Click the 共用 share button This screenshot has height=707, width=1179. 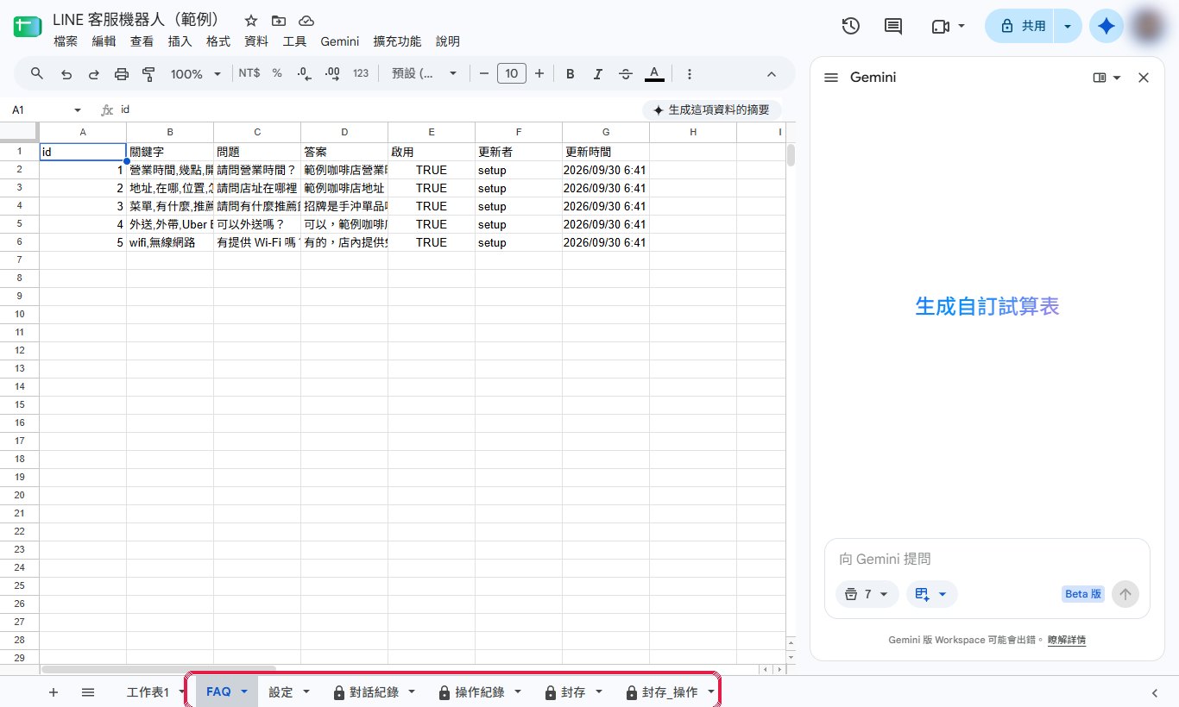click(x=1022, y=27)
